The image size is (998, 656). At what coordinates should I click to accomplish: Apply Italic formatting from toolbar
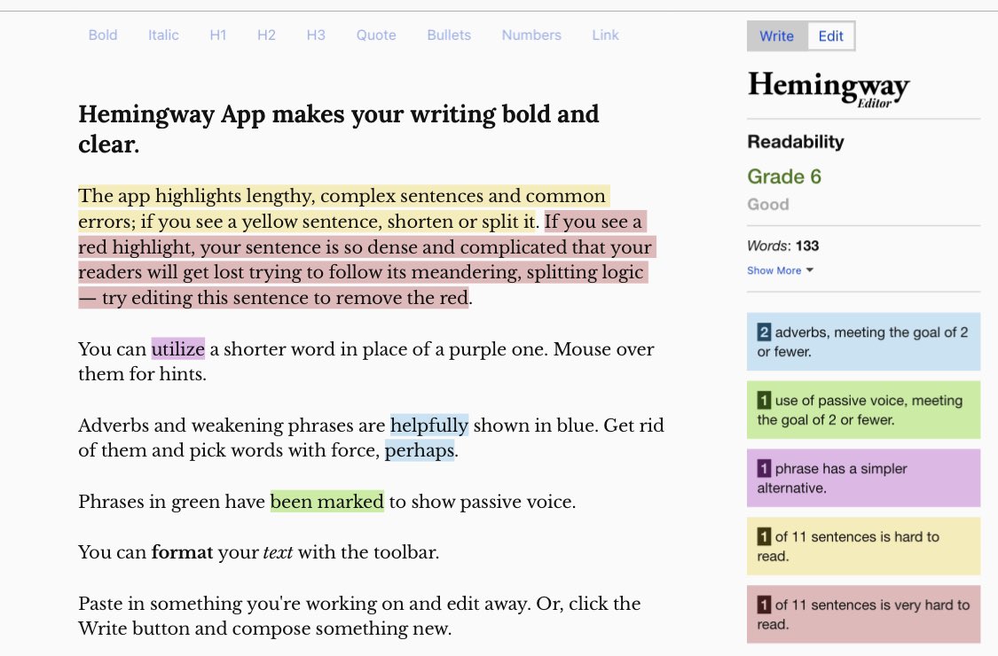[x=163, y=35]
